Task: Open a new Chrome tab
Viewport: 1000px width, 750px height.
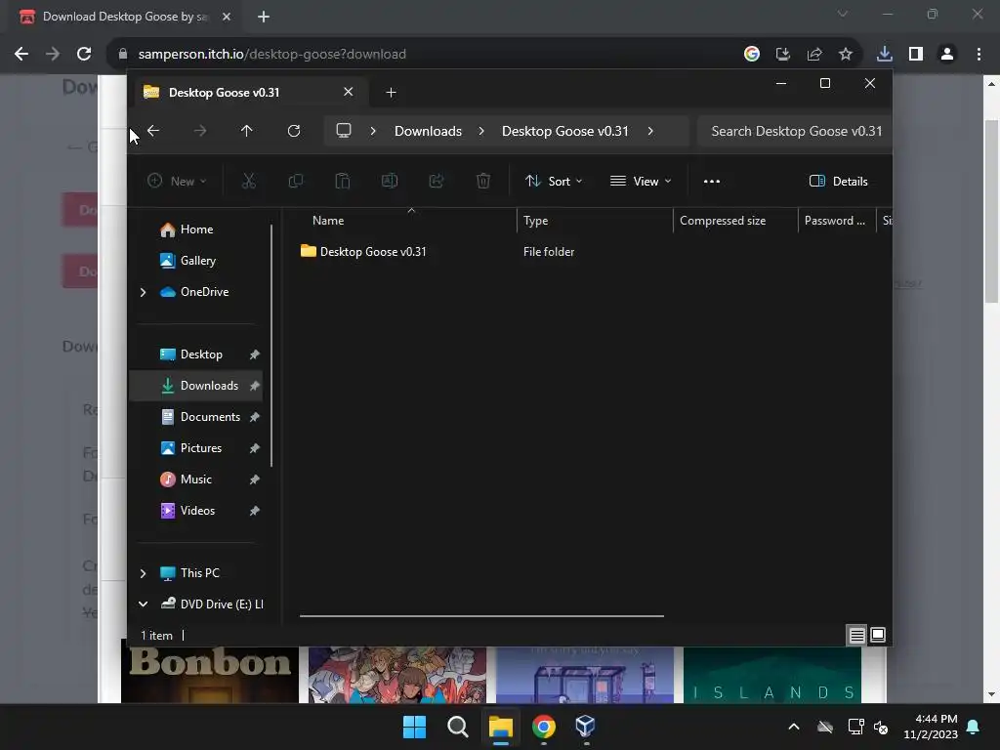Action: [x=264, y=17]
